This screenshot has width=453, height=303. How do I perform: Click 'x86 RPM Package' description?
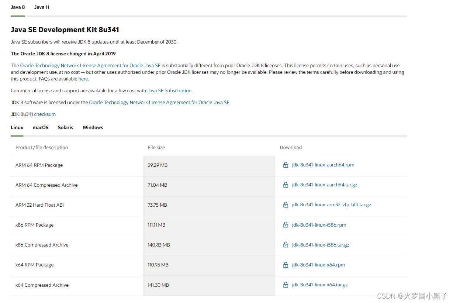[x=34, y=225]
